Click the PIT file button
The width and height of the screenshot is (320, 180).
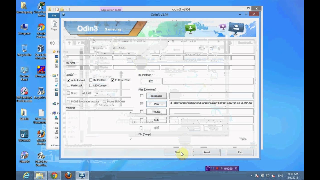pos(151,81)
